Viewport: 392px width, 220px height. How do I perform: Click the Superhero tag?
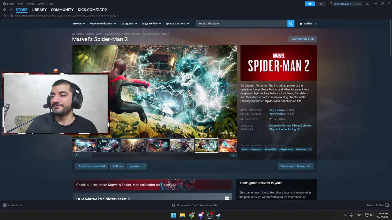coord(257,149)
